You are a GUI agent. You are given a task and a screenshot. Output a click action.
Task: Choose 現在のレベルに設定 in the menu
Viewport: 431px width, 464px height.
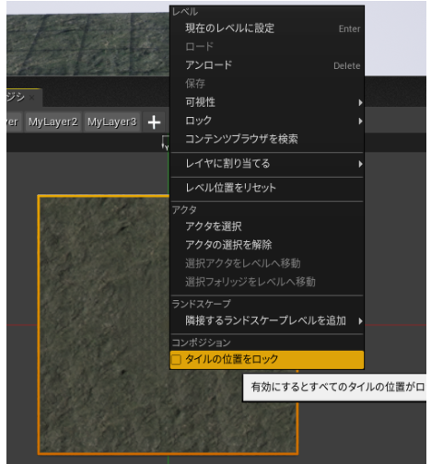point(267,29)
